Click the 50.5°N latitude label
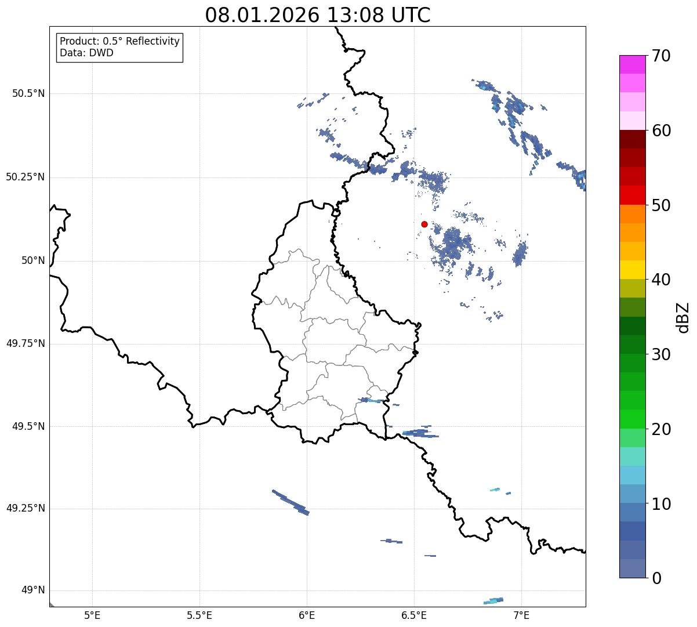 point(28,93)
